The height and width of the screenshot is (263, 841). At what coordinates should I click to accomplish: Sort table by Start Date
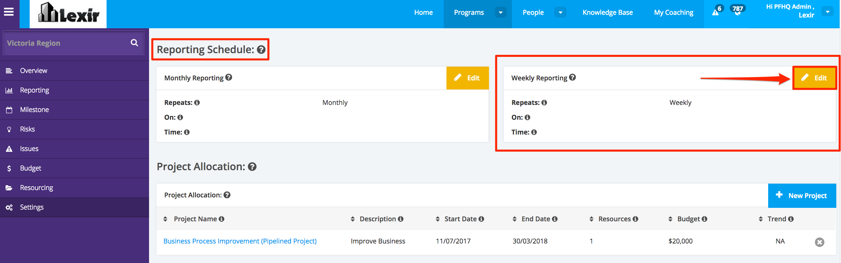(x=438, y=219)
